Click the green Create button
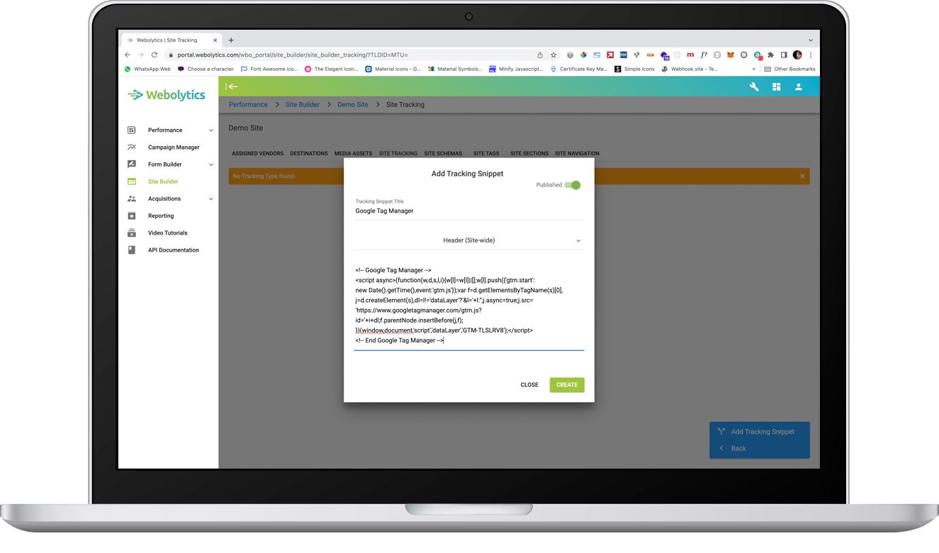This screenshot has height=553, width=939. [566, 385]
